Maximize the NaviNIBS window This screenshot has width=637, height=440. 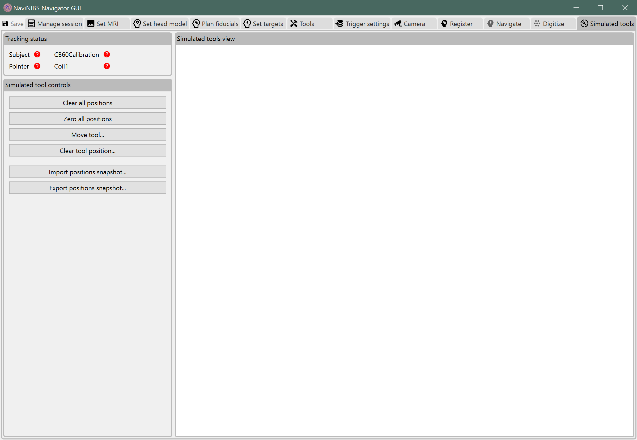point(600,8)
